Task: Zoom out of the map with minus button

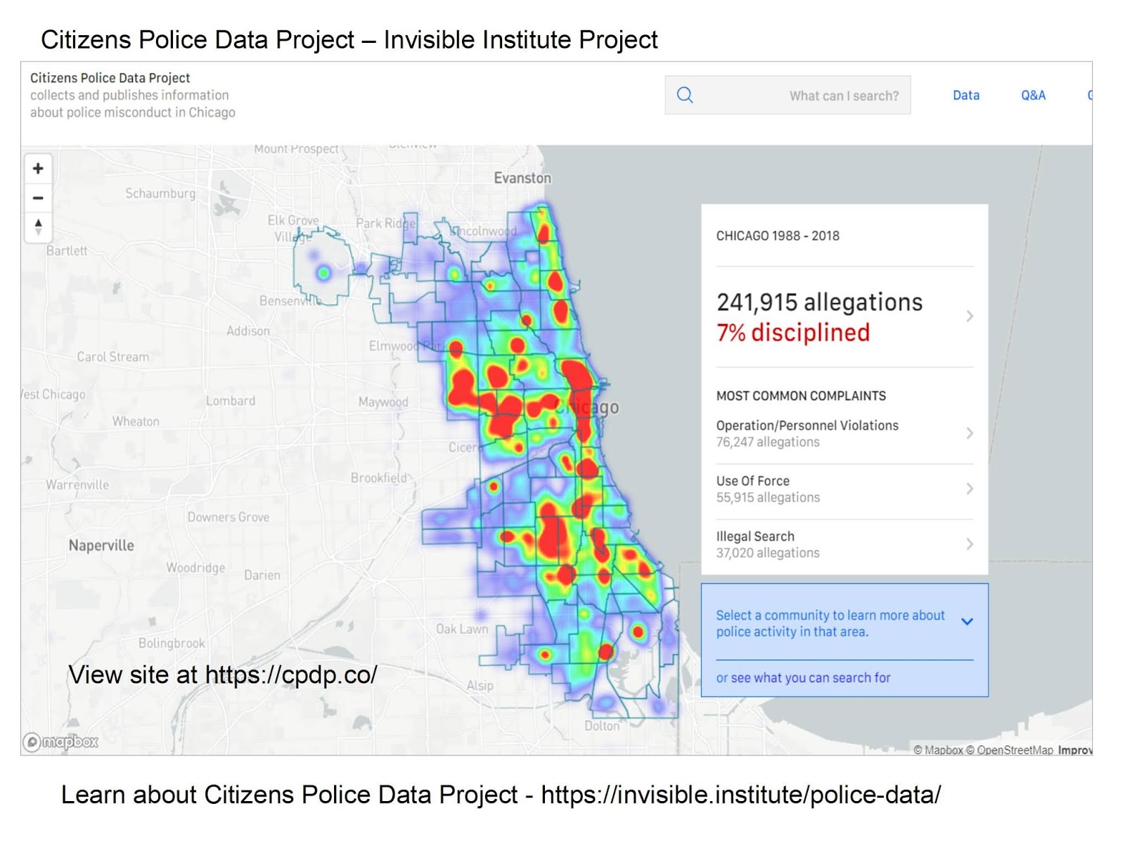Action: (38, 198)
